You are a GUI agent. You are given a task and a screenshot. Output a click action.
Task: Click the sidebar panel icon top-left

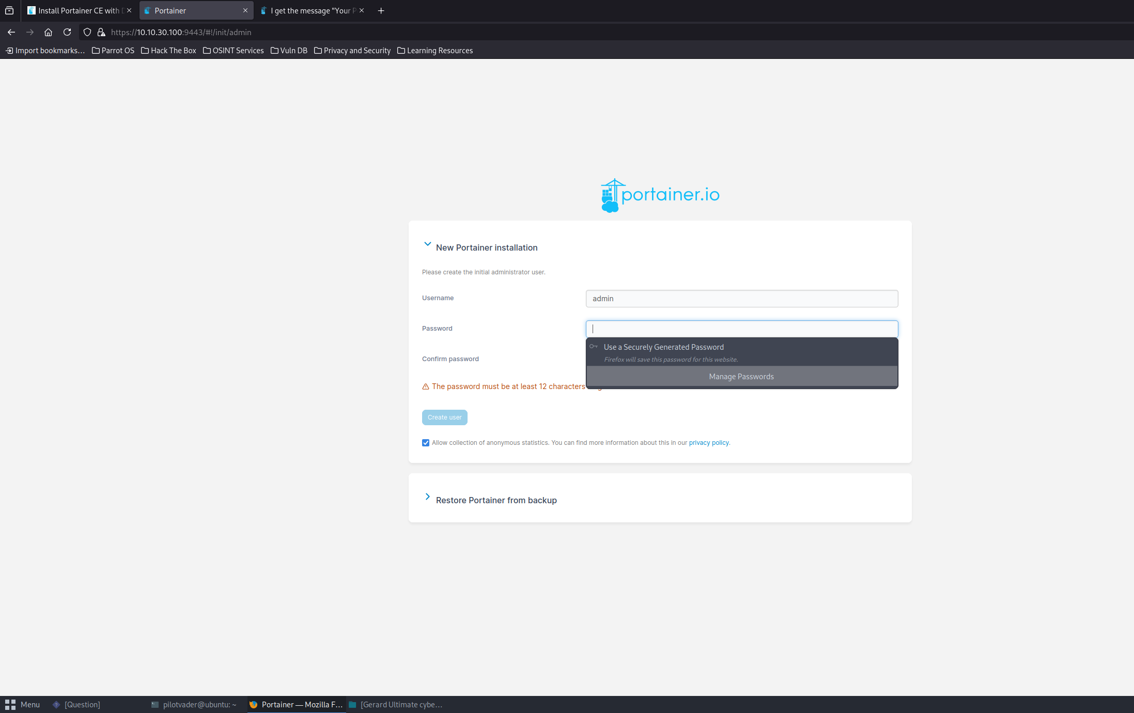coord(9,10)
